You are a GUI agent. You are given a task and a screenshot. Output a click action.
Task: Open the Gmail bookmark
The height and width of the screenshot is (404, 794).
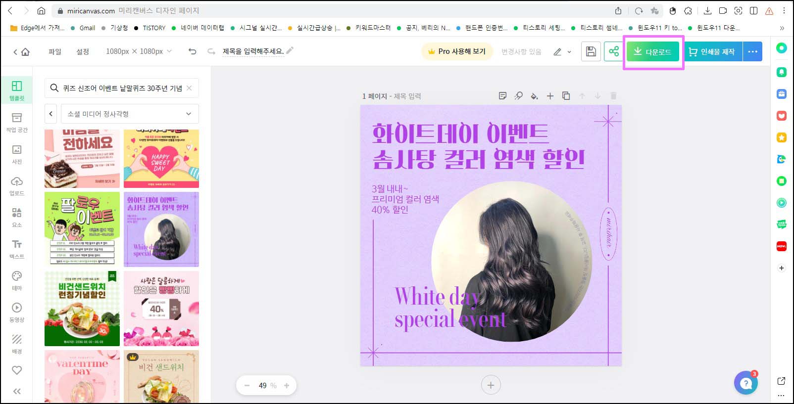click(83, 28)
